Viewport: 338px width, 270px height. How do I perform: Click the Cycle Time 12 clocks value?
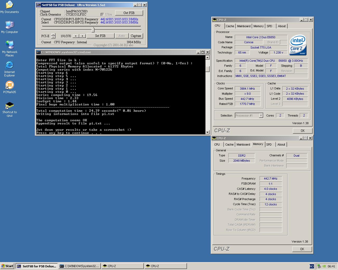coord(271,204)
